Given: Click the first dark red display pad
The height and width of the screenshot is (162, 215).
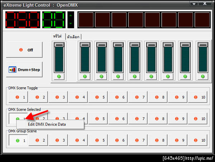Looking at the screenshot, I should pos(86,20).
